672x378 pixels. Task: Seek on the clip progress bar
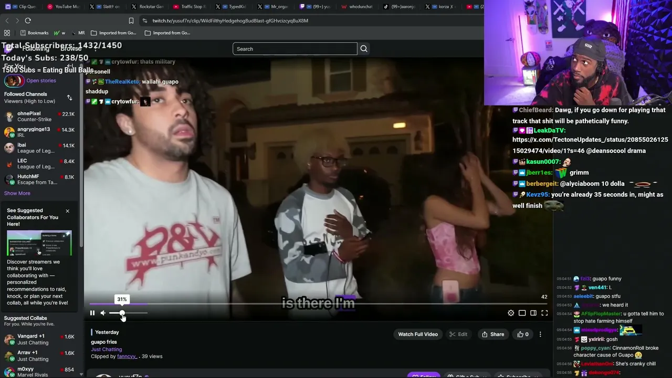click(x=318, y=304)
